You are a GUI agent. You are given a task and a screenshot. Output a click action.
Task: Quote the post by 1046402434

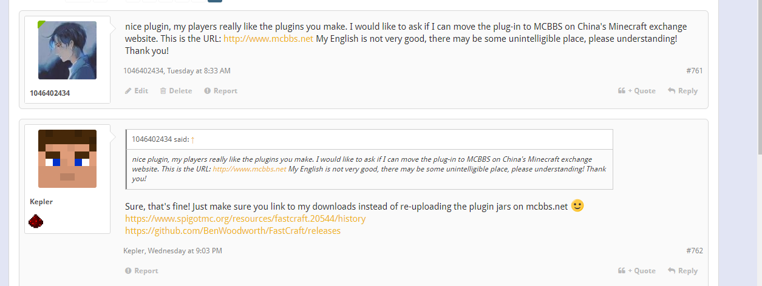pyautogui.click(x=637, y=91)
